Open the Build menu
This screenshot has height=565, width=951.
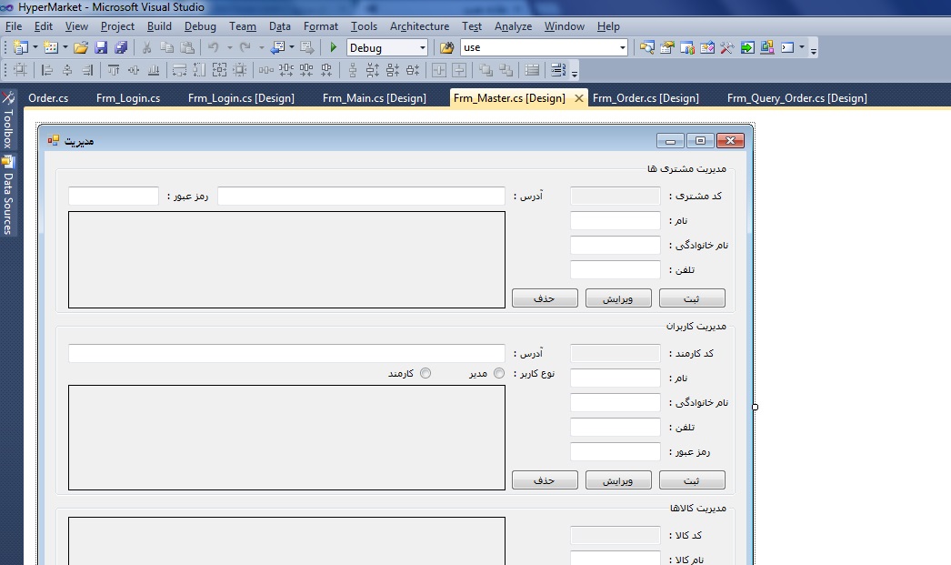[x=159, y=26]
